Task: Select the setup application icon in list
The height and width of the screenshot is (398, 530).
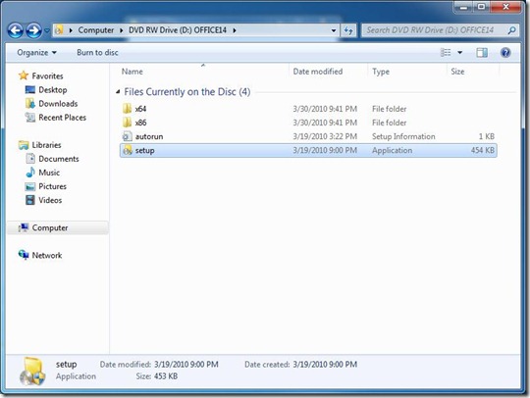Action: point(127,150)
